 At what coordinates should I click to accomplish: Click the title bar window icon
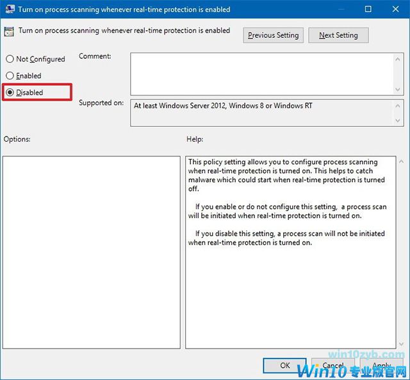pyautogui.click(x=10, y=9)
